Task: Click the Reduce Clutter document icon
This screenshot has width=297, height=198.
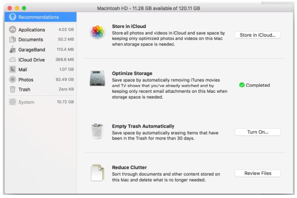Action: click(97, 173)
